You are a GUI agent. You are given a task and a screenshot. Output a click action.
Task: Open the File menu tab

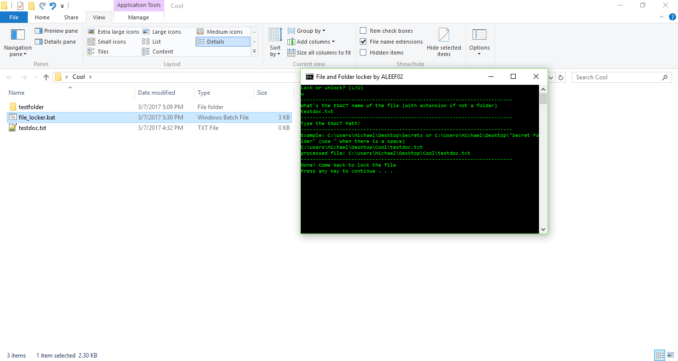coord(14,17)
